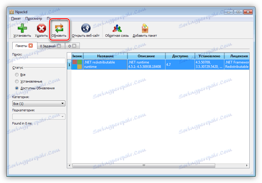Click the Добавить пакет box icon
This screenshot has height=183, width=262.
pos(145,28)
